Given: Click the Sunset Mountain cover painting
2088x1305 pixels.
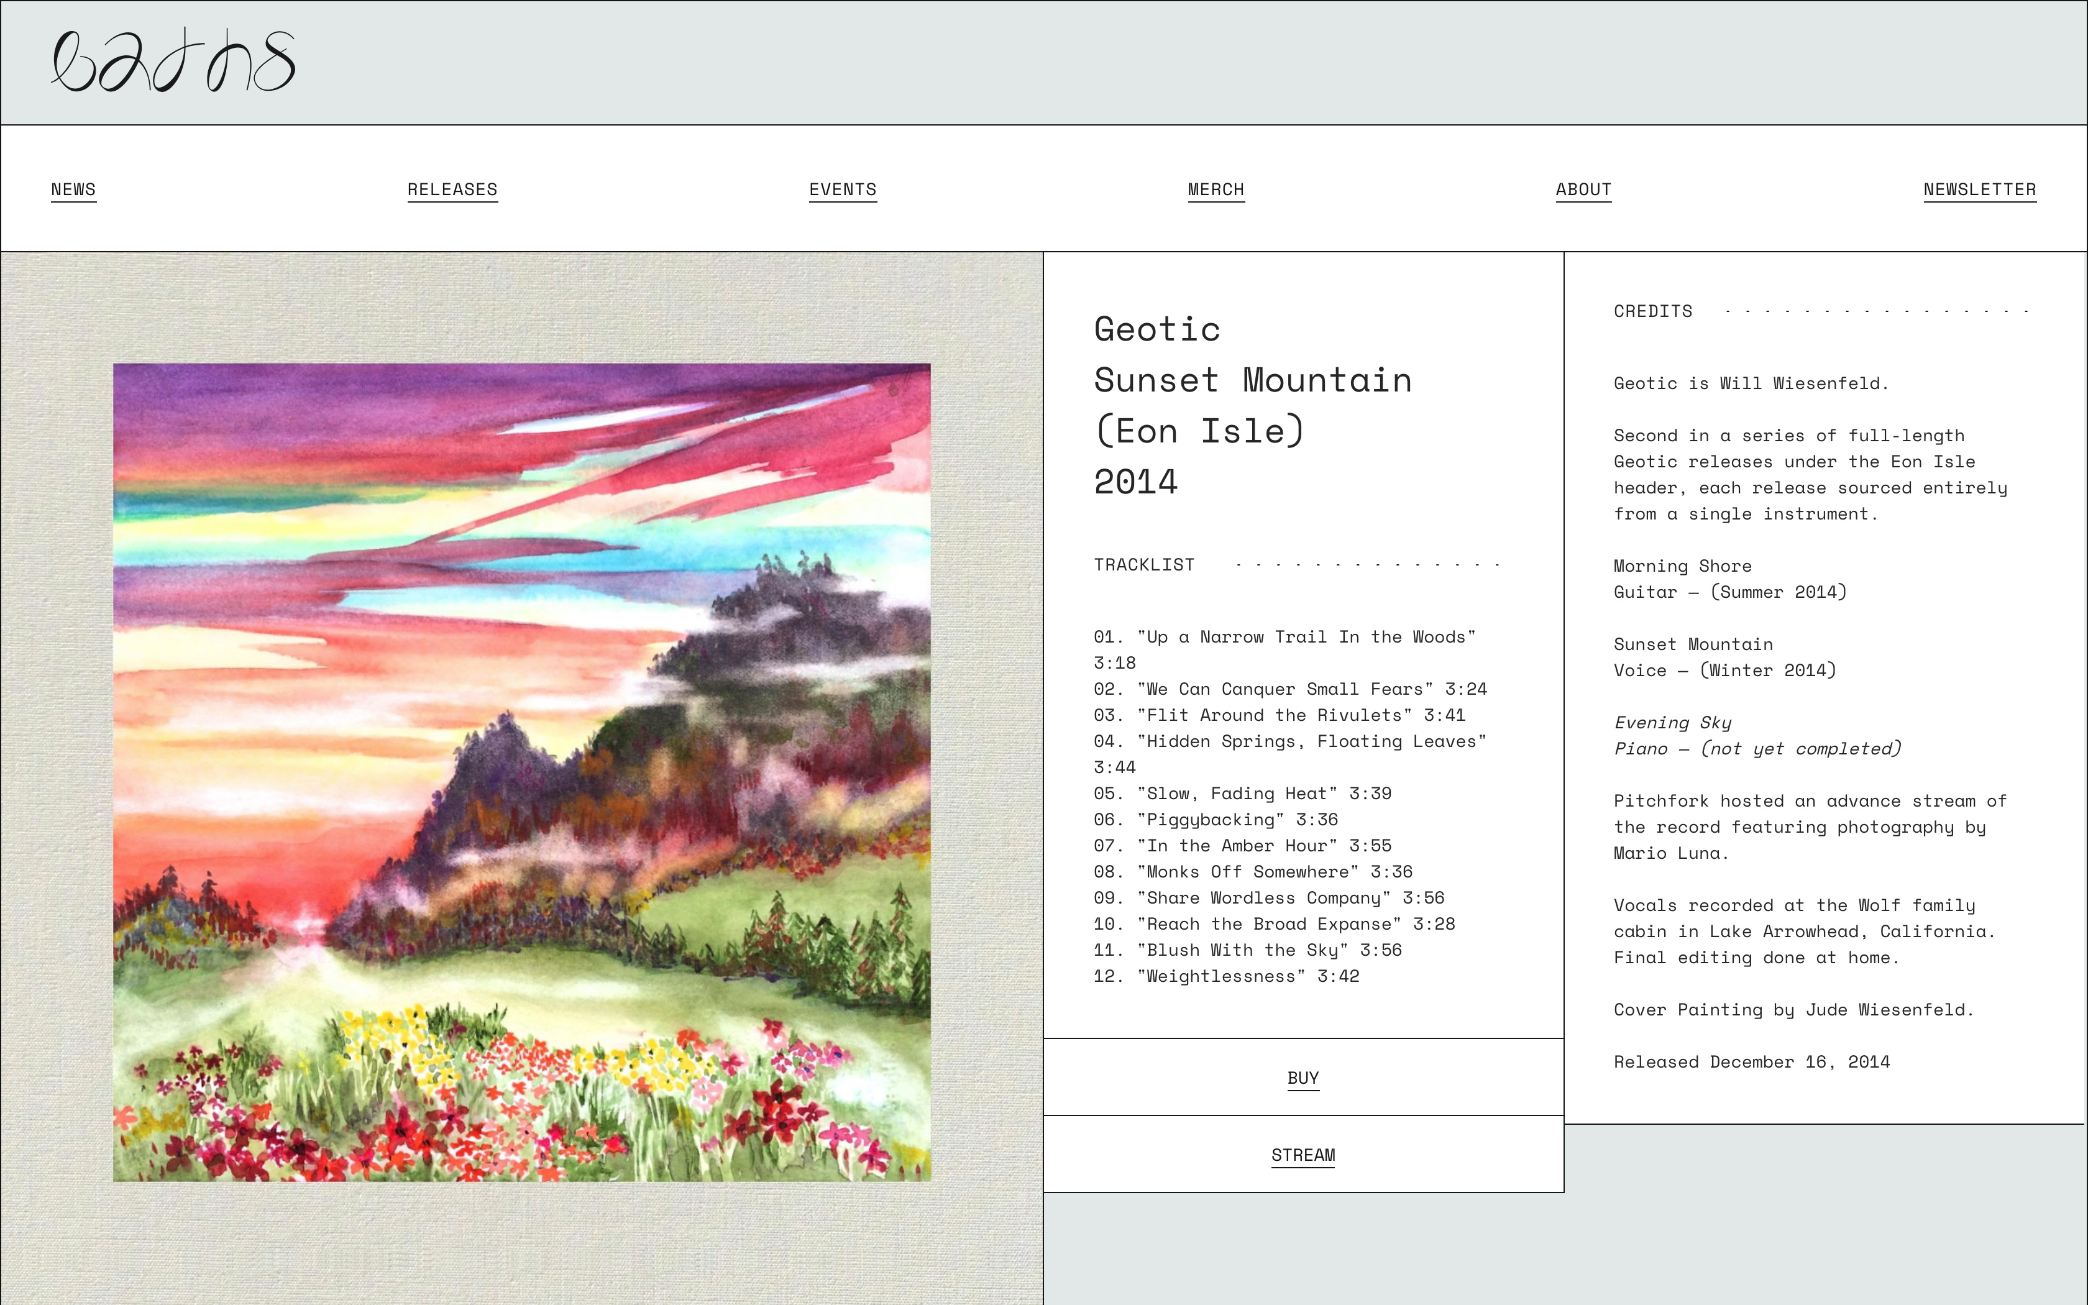Looking at the screenshot, I should 521,772.
